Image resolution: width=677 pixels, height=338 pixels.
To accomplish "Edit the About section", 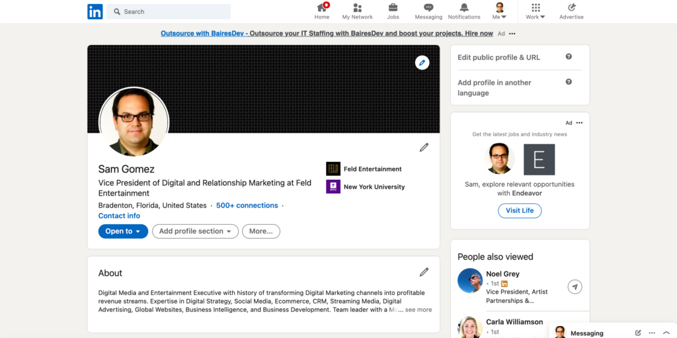I will point(424,272).
